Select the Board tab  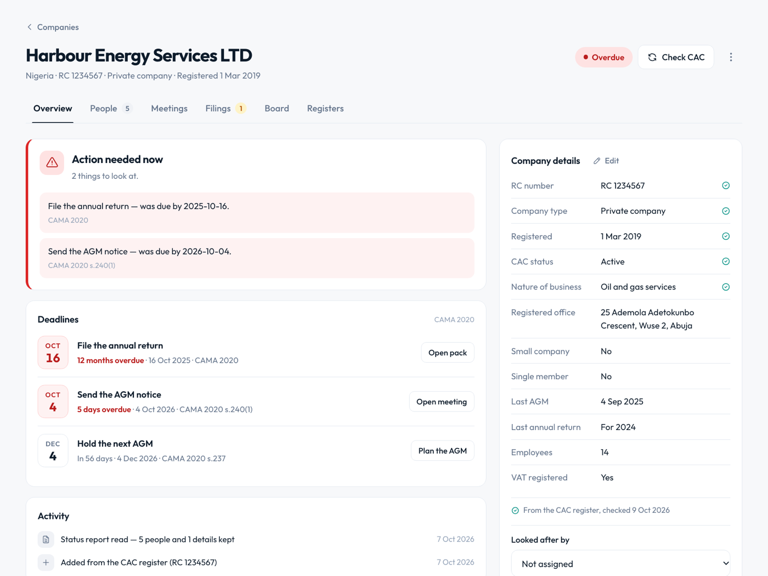[276, 109]
